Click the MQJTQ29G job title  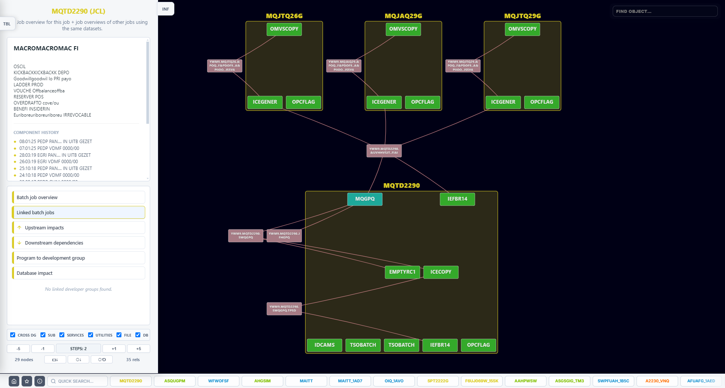[523, 16]
